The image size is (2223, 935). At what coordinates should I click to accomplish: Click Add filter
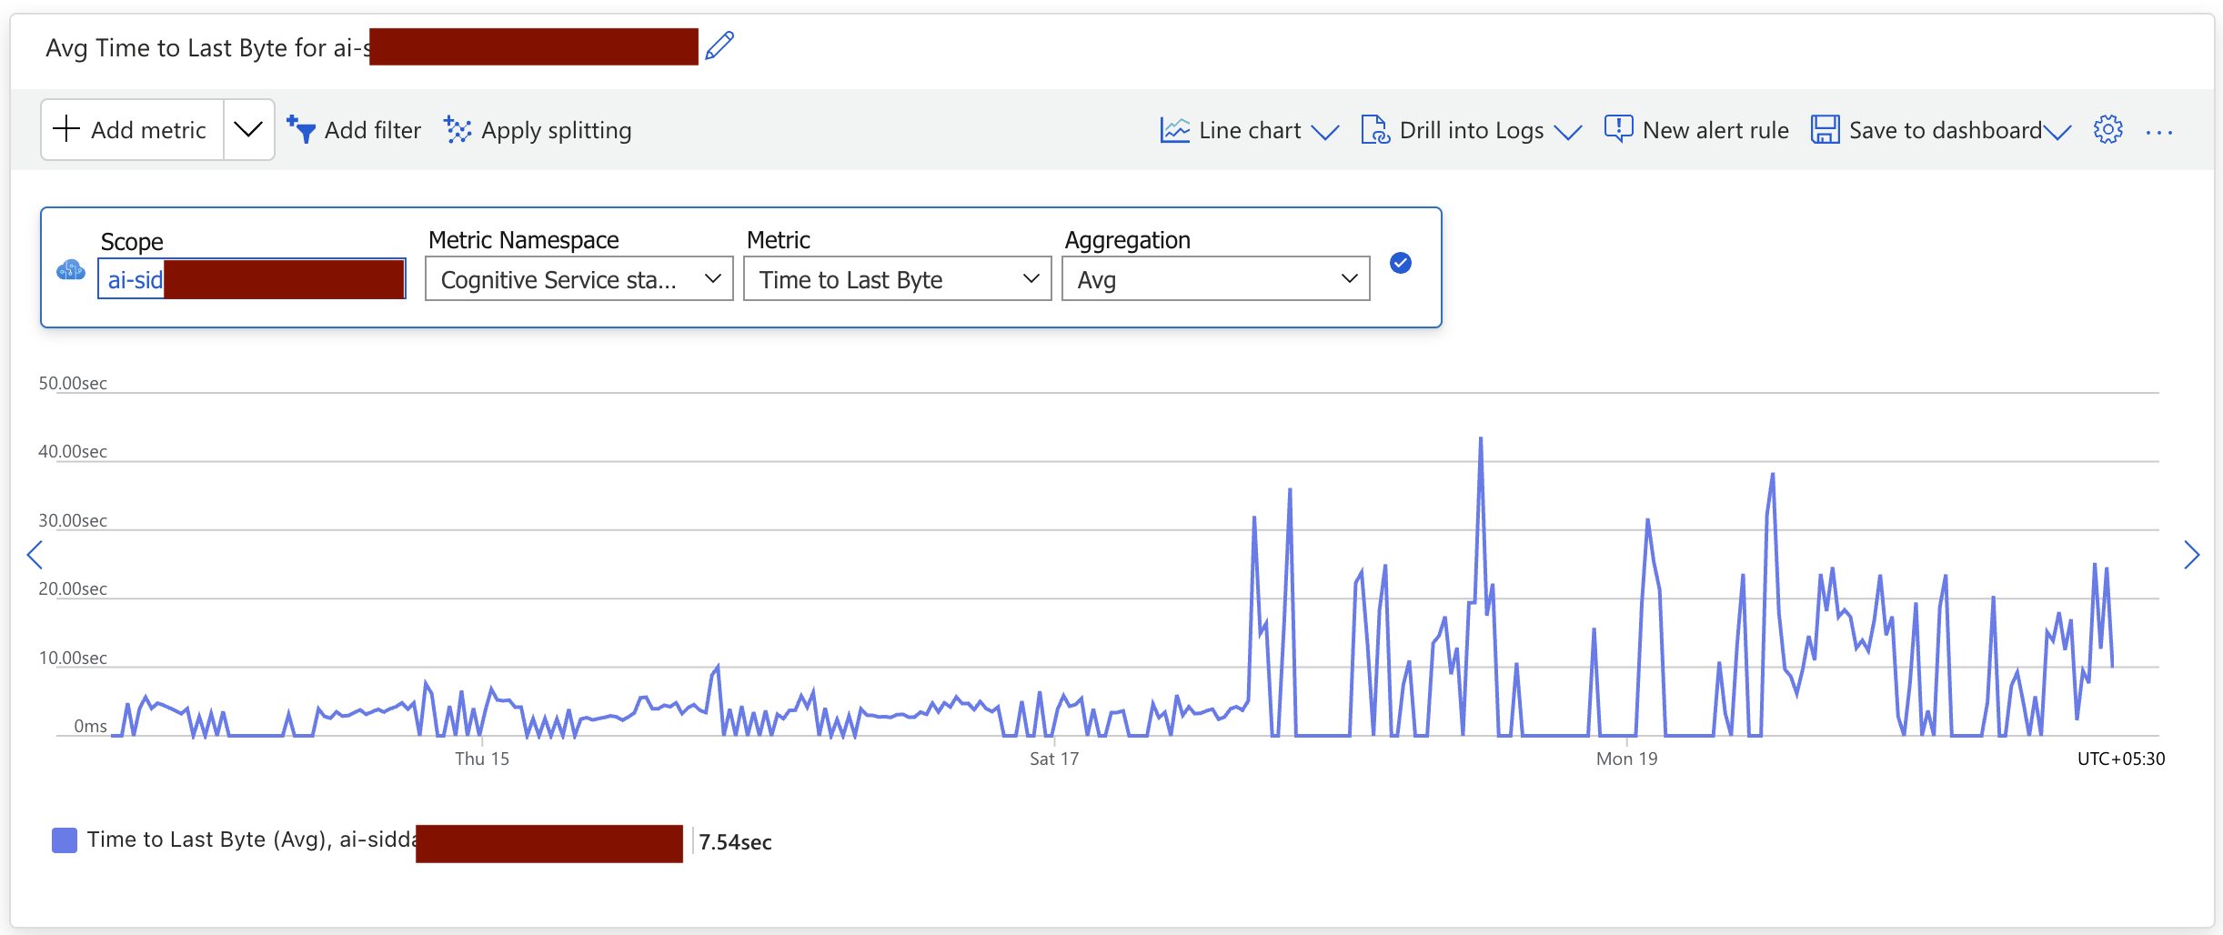pyautogui.click(x=354, y=130)
